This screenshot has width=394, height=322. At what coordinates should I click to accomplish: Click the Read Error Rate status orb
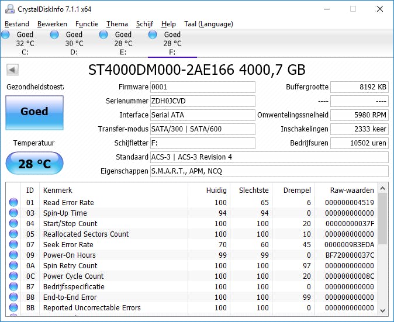coord(13,203)
